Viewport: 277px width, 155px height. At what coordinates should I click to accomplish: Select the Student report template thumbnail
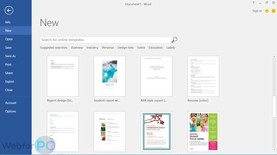point(110,76)
